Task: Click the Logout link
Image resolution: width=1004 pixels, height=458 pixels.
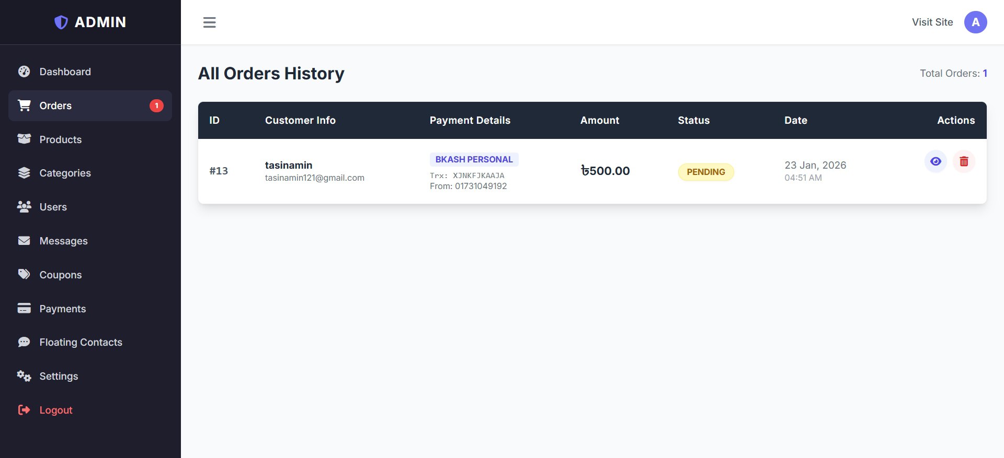Action: click(55, 410)
